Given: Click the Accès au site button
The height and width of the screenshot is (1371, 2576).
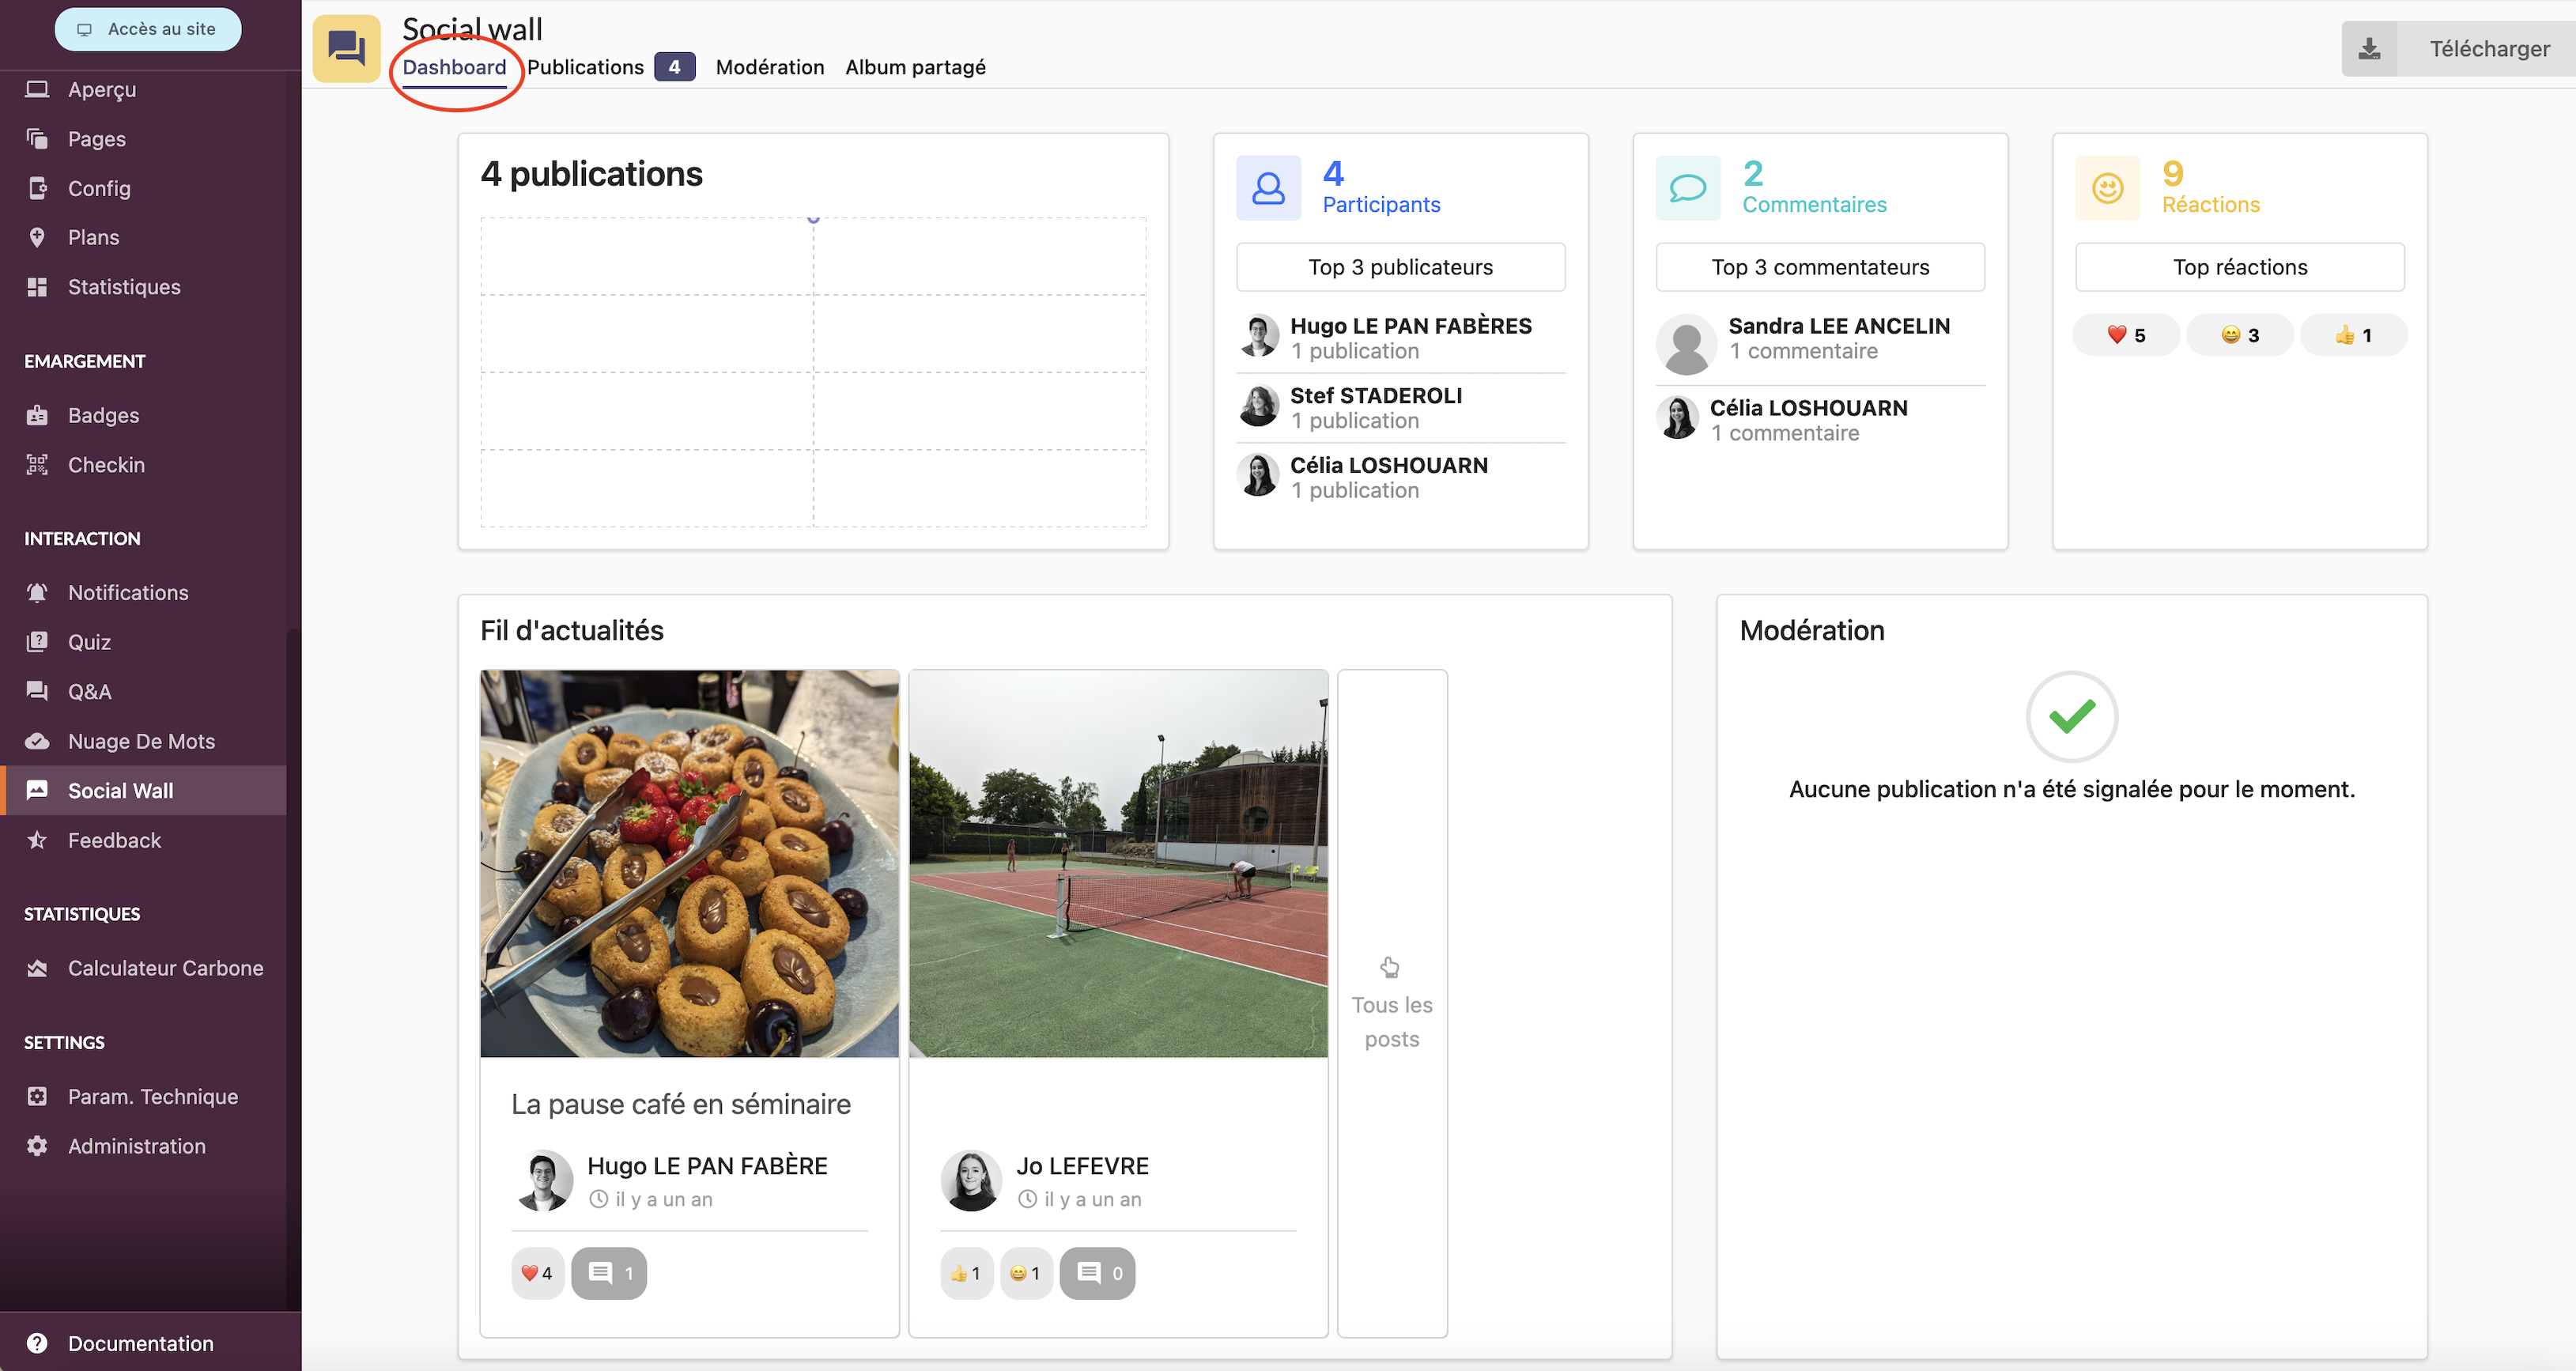Looking at the screenshot, I should (x=148, y=29).
